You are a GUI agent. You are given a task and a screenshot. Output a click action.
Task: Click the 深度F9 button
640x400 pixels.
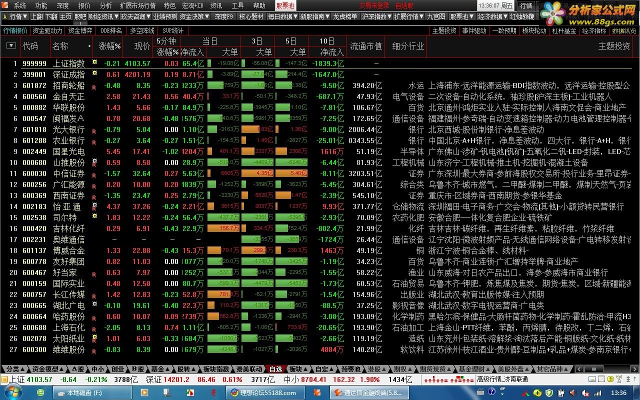[224, 16]
